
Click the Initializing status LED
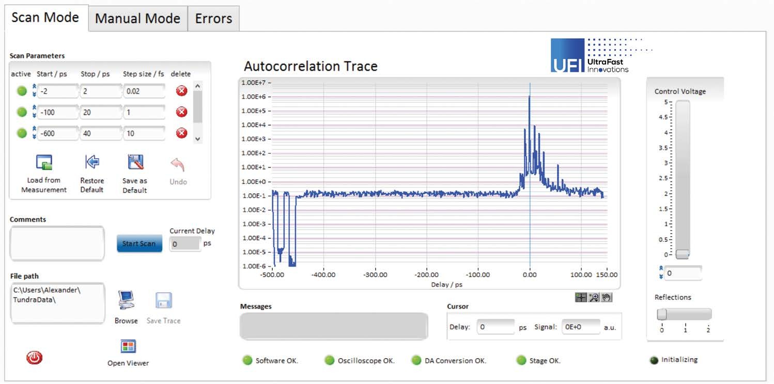654,360
